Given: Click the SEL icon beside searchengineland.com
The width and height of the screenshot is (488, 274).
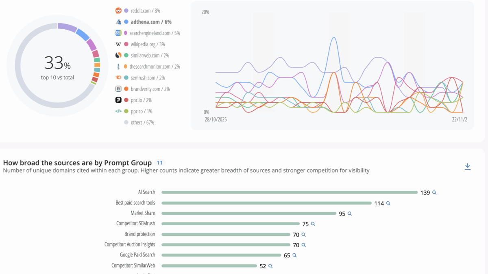Looking at the screenshot, I should (118, 33).
